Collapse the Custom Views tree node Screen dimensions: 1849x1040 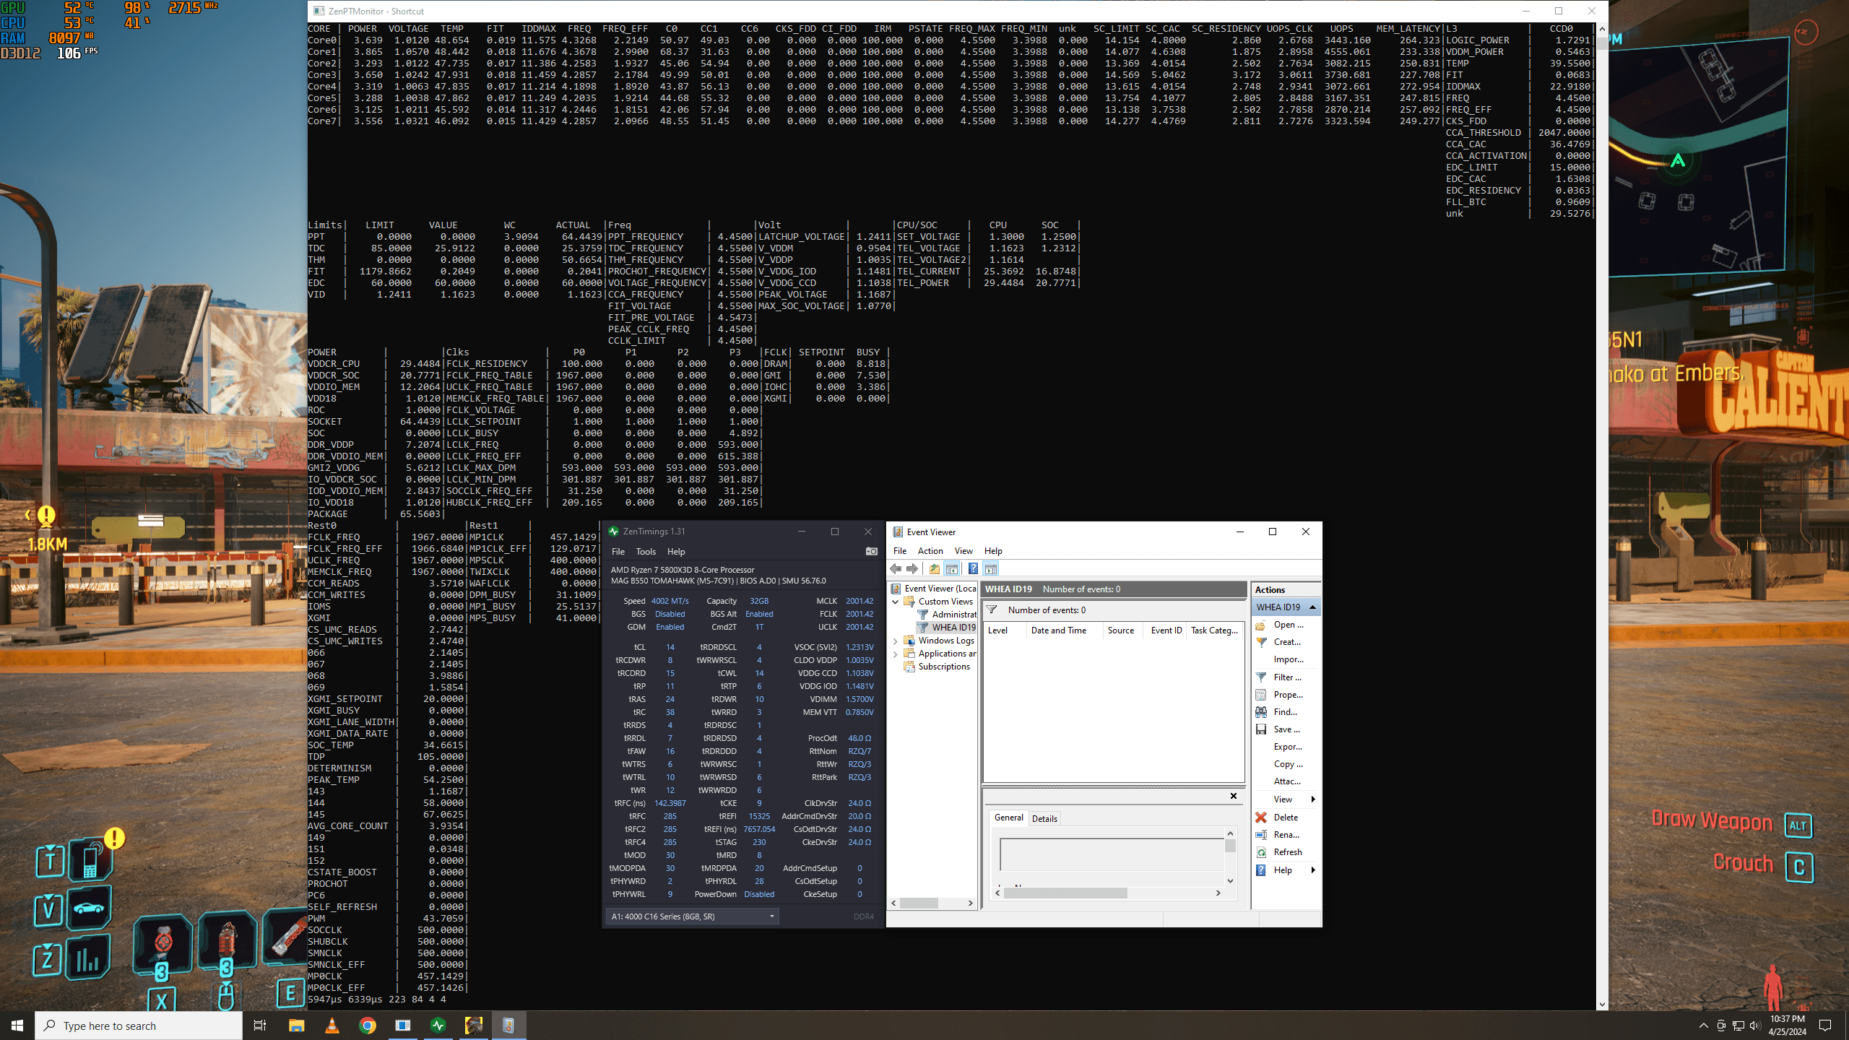pos(896,602)
